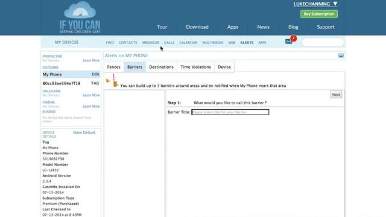Click the Make Default link
386x217 pixels.
84,133
